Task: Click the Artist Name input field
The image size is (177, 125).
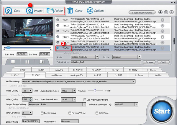Action: tap(70, 121)
